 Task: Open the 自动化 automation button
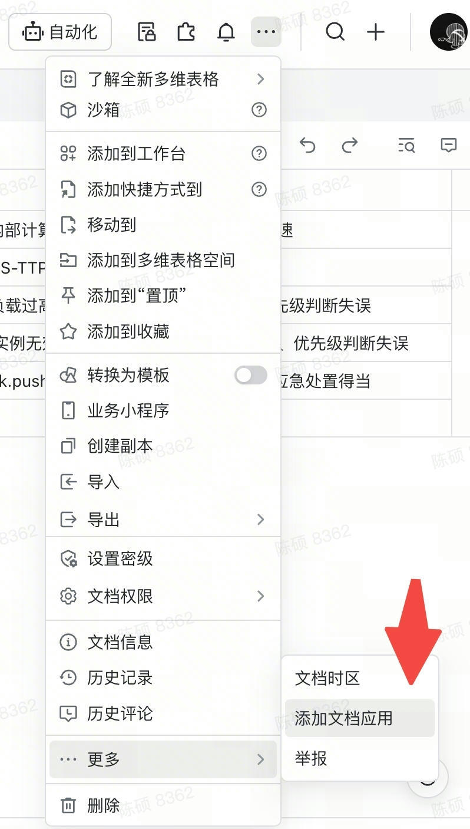(60, 32)
